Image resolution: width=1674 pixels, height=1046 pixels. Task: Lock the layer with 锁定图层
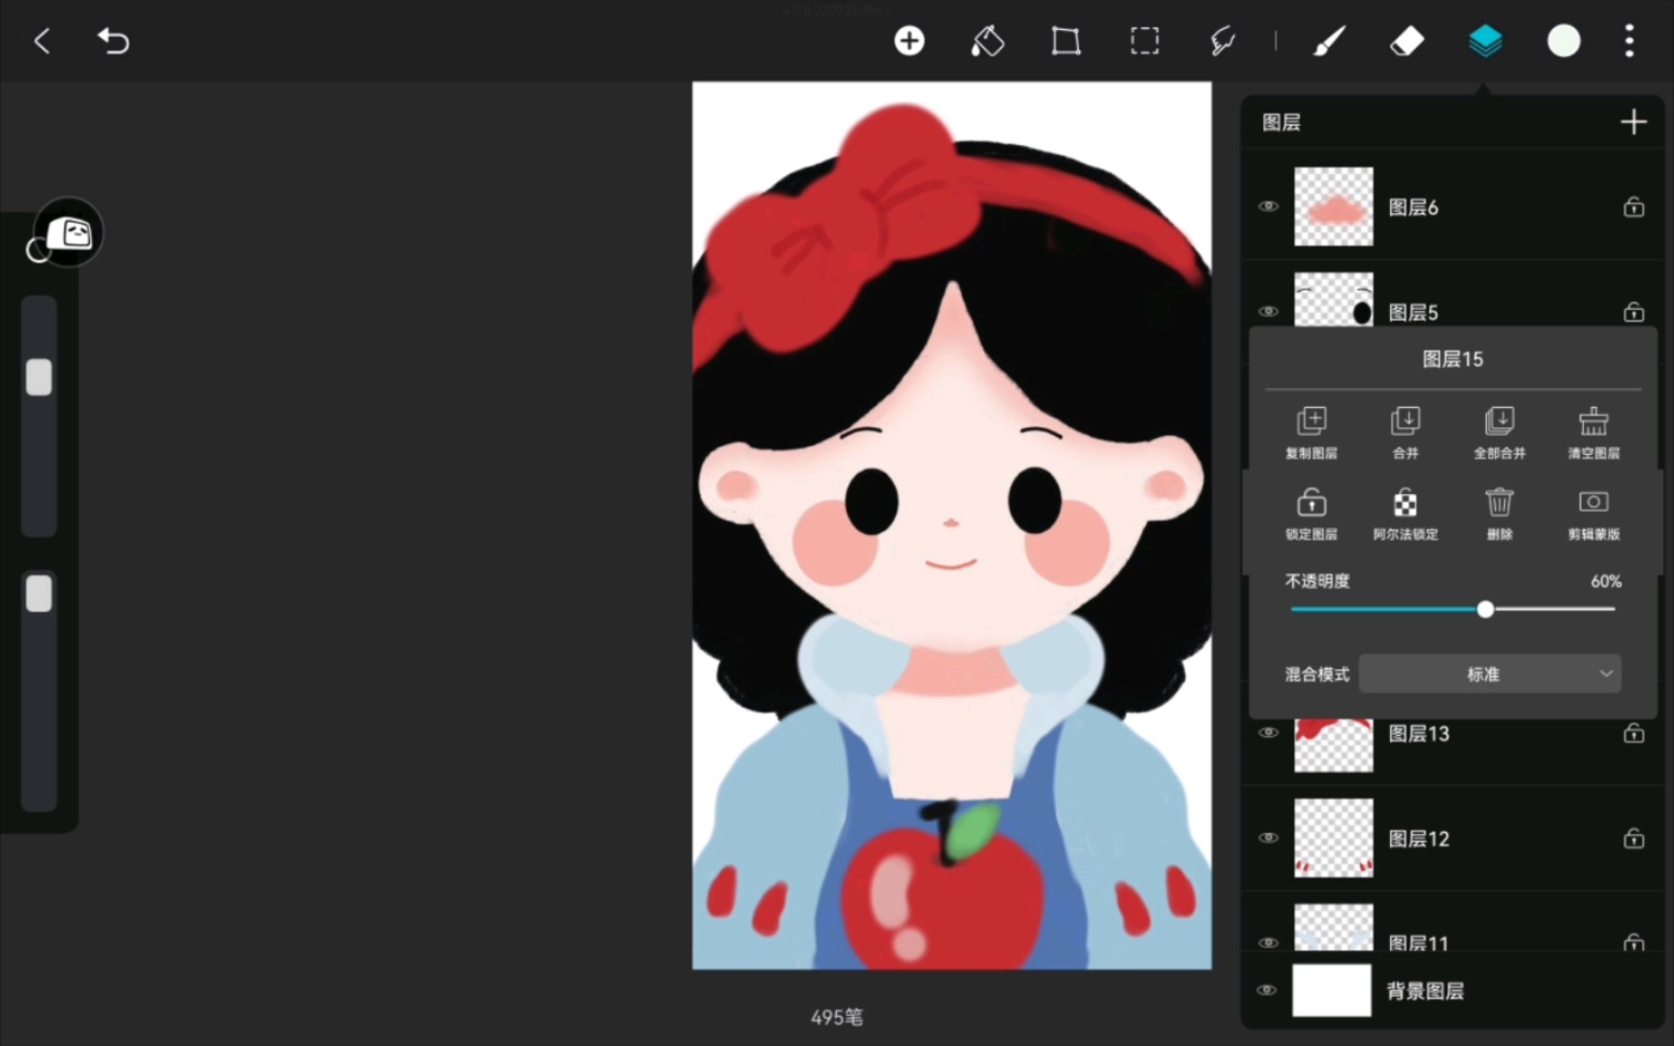click(x=1312, y=514)
